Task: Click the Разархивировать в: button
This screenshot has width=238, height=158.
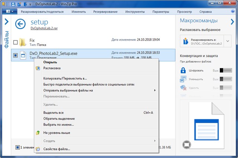Action: tap(202, 41)
